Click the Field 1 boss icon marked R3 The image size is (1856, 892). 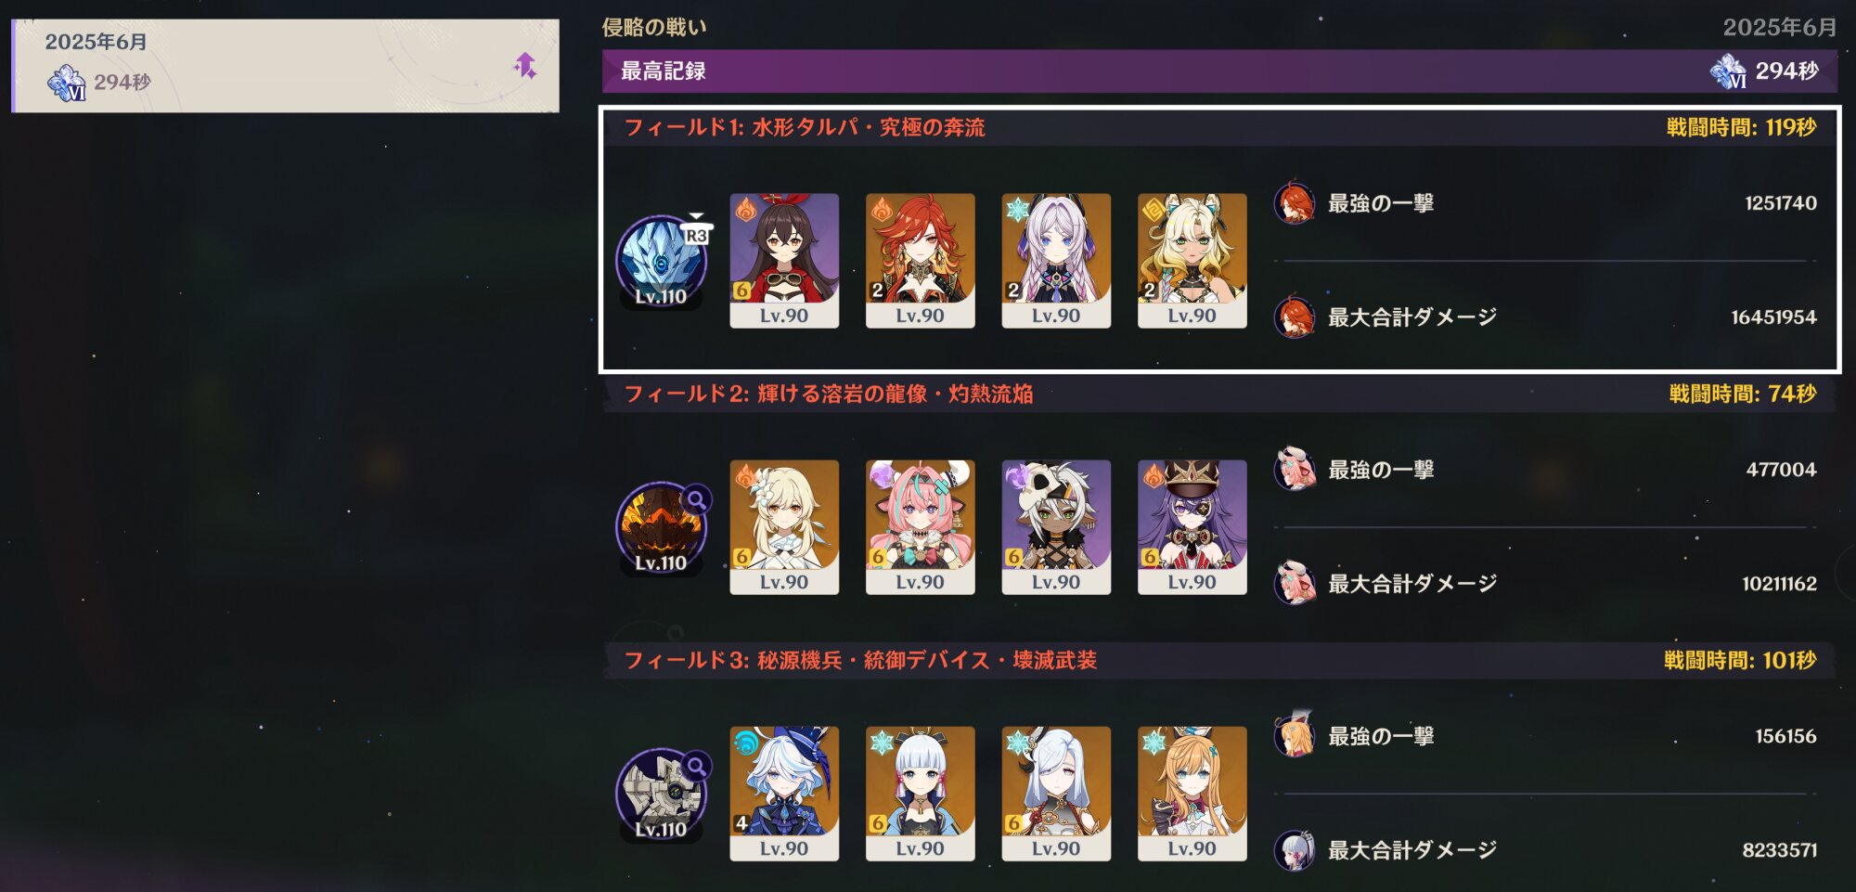click(x=662, y=262)
